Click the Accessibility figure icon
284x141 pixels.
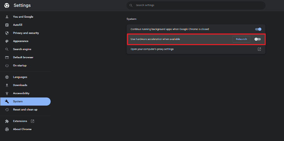pyautogui.click(x=7, y=93)
